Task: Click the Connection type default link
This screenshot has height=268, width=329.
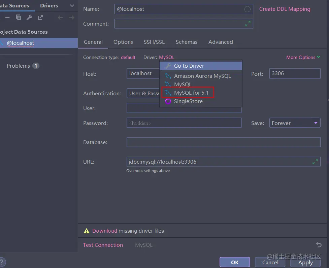Action: point(128,57)
